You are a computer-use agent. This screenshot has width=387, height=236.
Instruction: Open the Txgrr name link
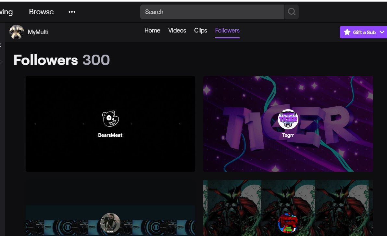tap(288, 135)
